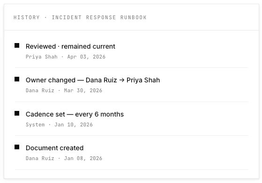Click the square marker beside Reviewed entry

(17, 45)
